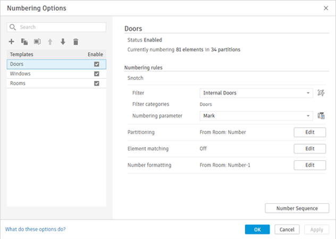This screenshot has height=239, width=336.
Task: Move template up with arrow icon
Action: 50,42
